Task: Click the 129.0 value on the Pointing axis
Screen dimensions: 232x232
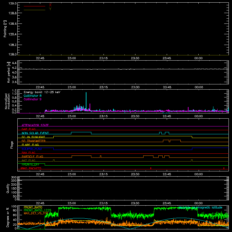Action: (12, 3)
